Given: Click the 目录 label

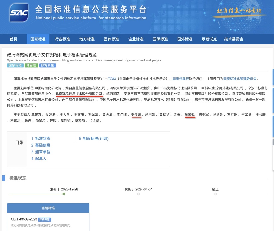Looking at the screenshot, I should (19, 143).
